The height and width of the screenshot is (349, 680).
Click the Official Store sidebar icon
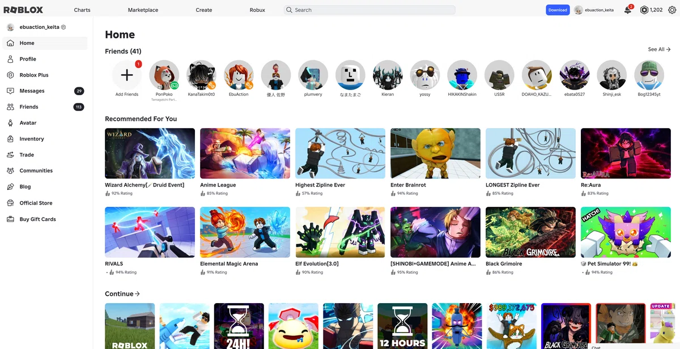tap(10, 203)
